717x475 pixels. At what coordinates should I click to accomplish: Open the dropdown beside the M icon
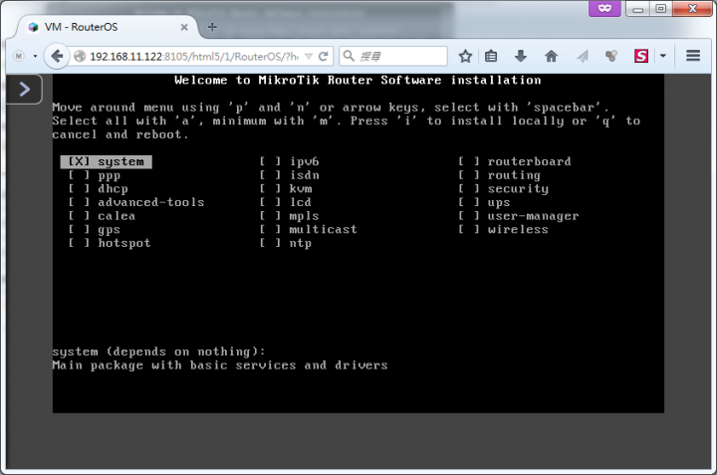coord(35,56)
